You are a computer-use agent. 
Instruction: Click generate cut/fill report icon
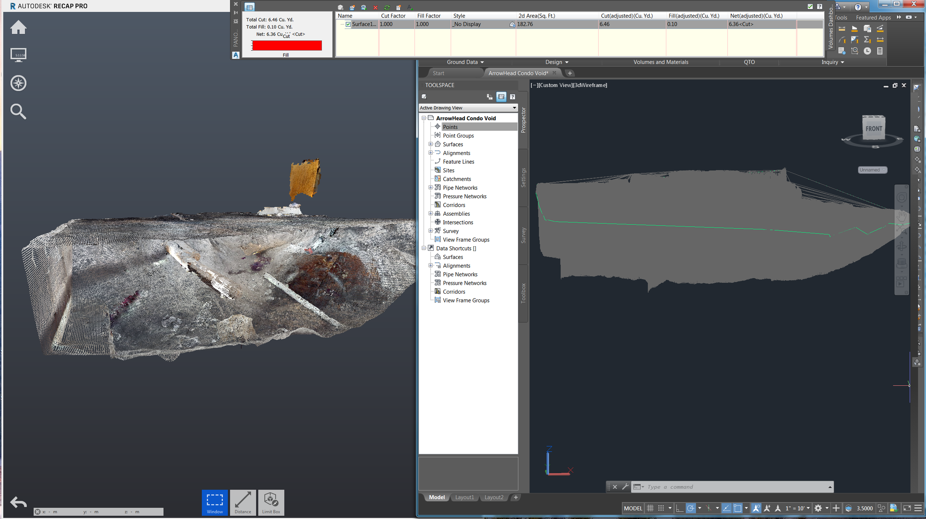399,7
